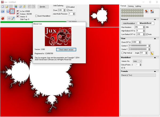Screen dimensions: 160x117
Task: Increase Julia Mode Precision spinner
Action: tap(74, 13)
